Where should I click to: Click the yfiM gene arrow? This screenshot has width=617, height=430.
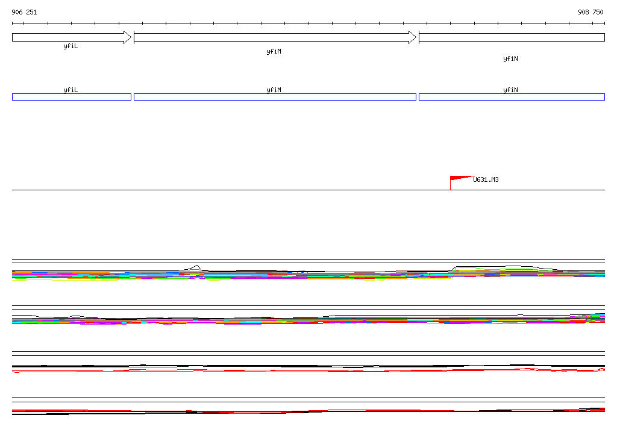tap(275, 37)
